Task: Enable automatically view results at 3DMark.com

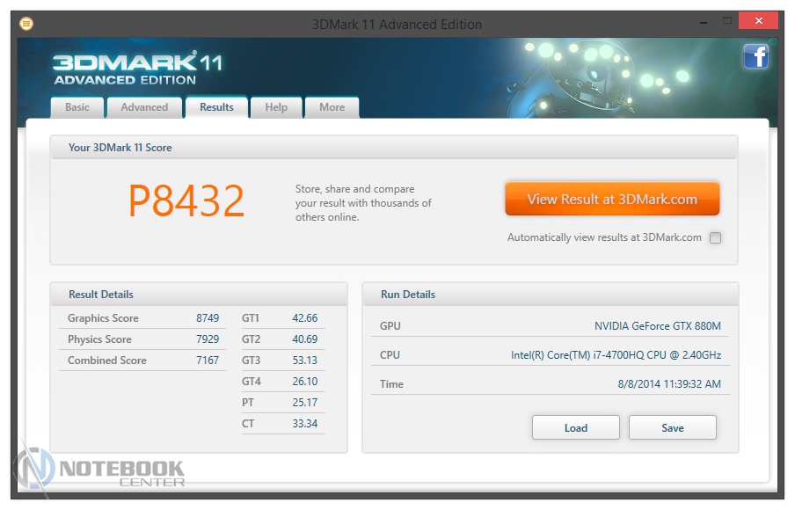Action: (715, 237)
